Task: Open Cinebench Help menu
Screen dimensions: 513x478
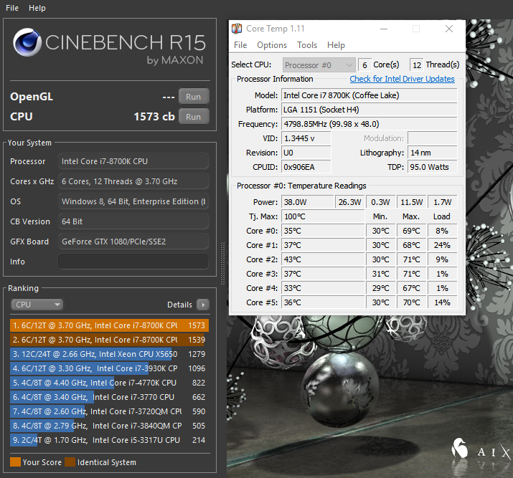Action: 37,8
